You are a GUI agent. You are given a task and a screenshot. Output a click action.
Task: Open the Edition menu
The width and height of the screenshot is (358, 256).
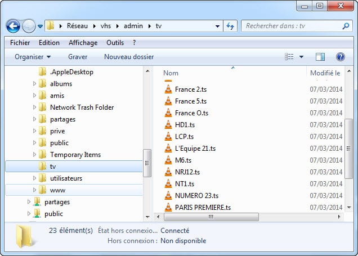point(49,43)
